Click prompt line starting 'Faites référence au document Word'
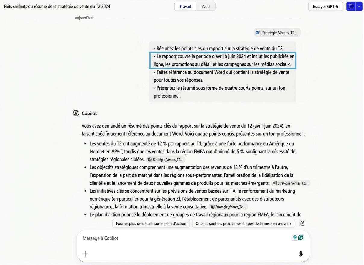 [221, 76]
